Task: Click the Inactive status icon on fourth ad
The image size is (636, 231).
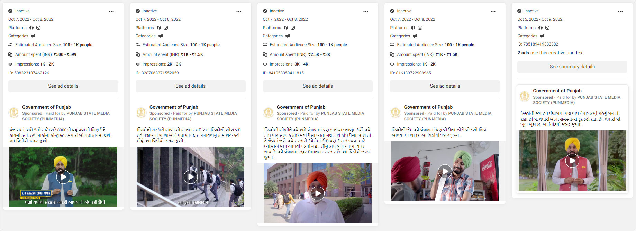Action: 392,11
